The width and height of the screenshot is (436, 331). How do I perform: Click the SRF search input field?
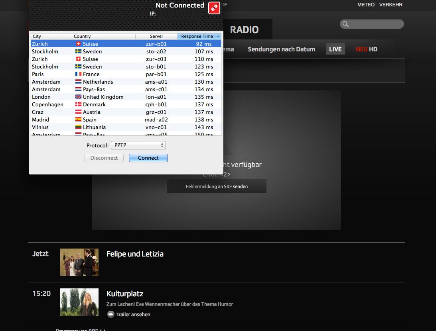click(x=372, y=24)
